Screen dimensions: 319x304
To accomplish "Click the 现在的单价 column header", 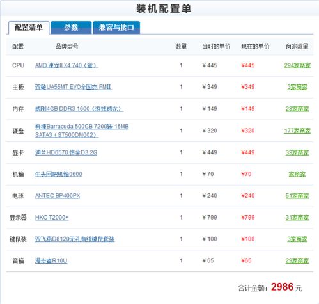I will pyautogui.click(x=255, y=46).
